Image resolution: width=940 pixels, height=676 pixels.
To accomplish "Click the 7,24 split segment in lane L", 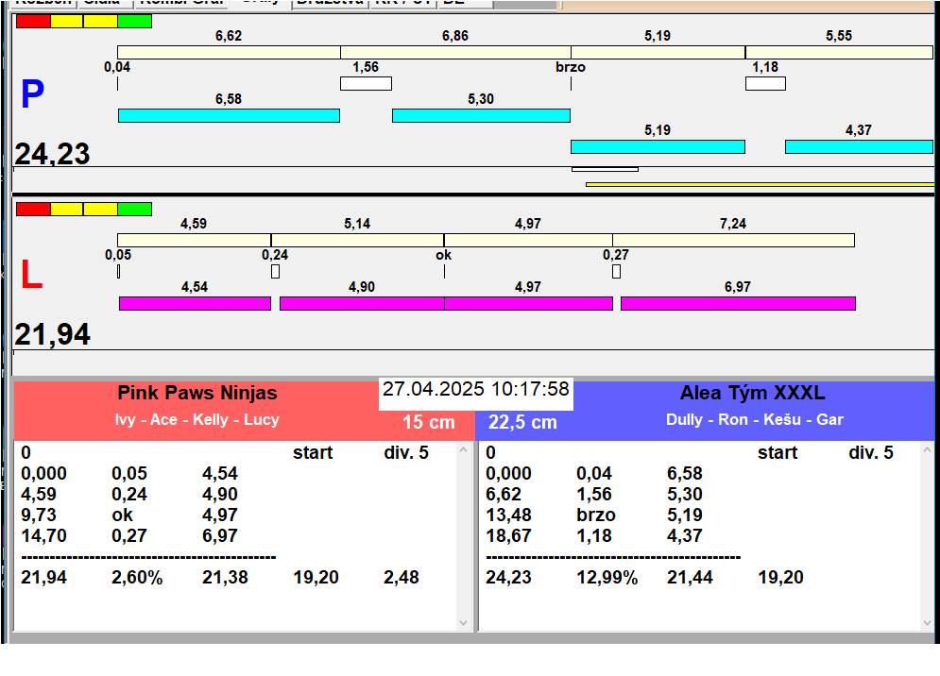I will click(733, 240).
